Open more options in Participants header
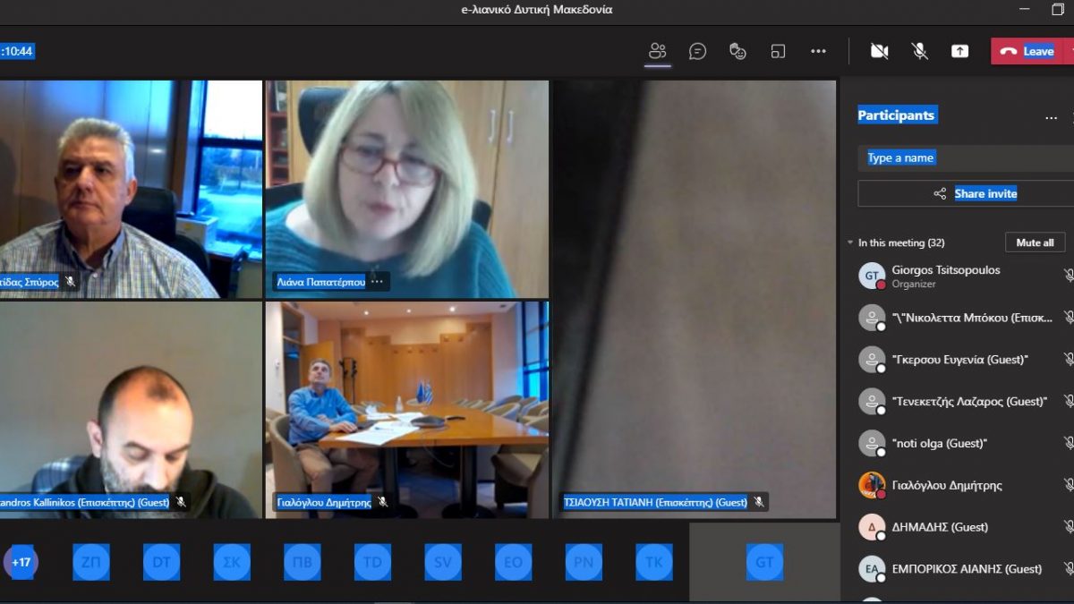 pyautogui.click(x=1051, y=117)
